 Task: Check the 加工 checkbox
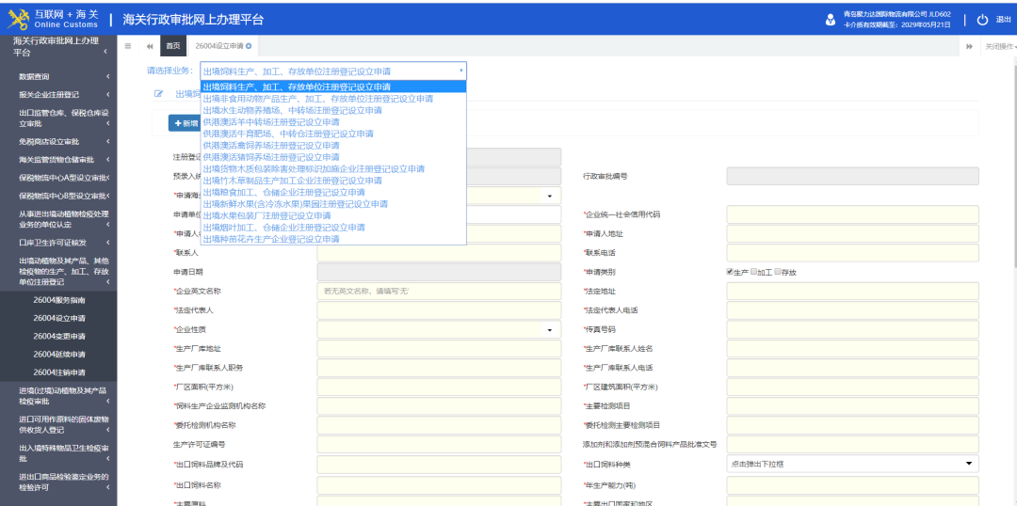point(753,272)
